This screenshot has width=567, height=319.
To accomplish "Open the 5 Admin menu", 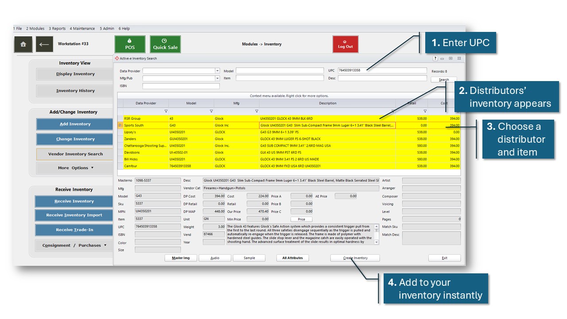I will [x=107, y=28].
